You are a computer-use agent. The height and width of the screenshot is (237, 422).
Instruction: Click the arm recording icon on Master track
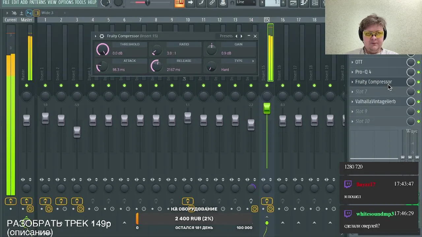pos(27,201)
